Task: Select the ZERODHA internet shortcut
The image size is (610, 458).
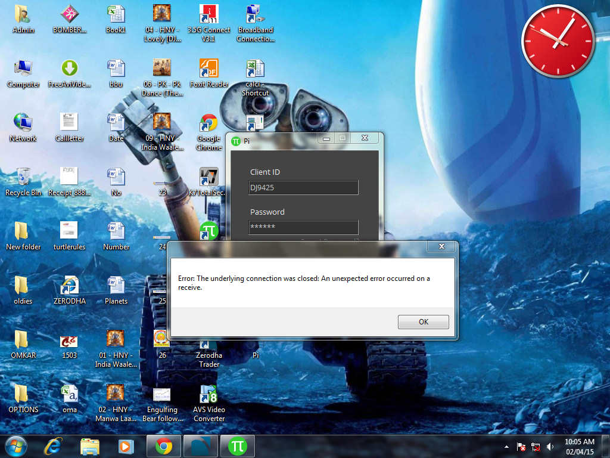Action: coord(70,290)
